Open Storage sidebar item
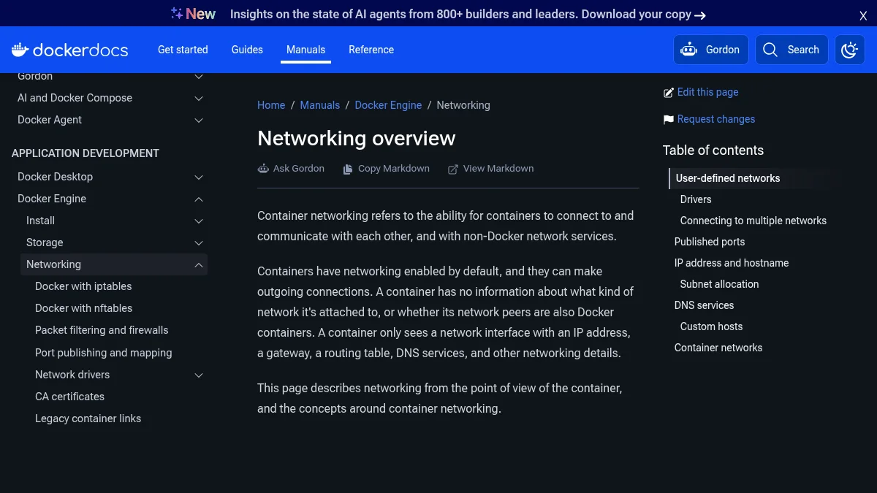The image size is (877, 493). [x=45, y=242]
